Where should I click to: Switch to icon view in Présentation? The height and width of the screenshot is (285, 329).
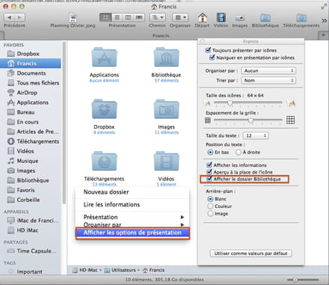click(105, 17)
